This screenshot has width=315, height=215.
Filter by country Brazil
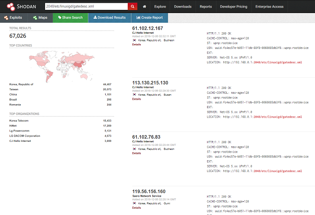point(13,100)
